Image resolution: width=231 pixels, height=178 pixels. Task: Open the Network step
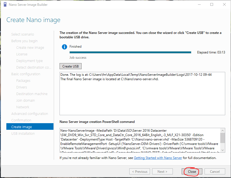23,107
